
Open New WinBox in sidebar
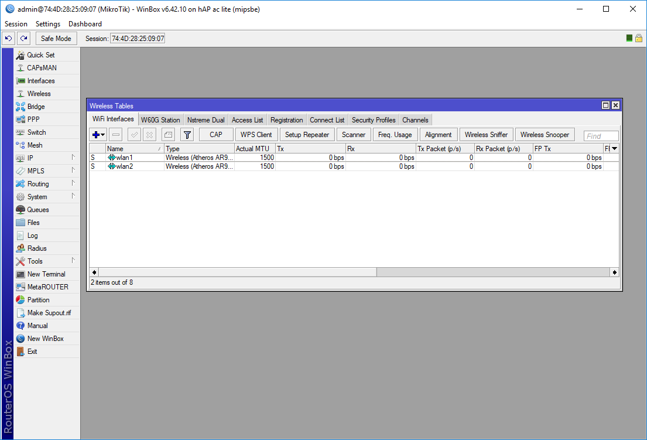point(47,339)
